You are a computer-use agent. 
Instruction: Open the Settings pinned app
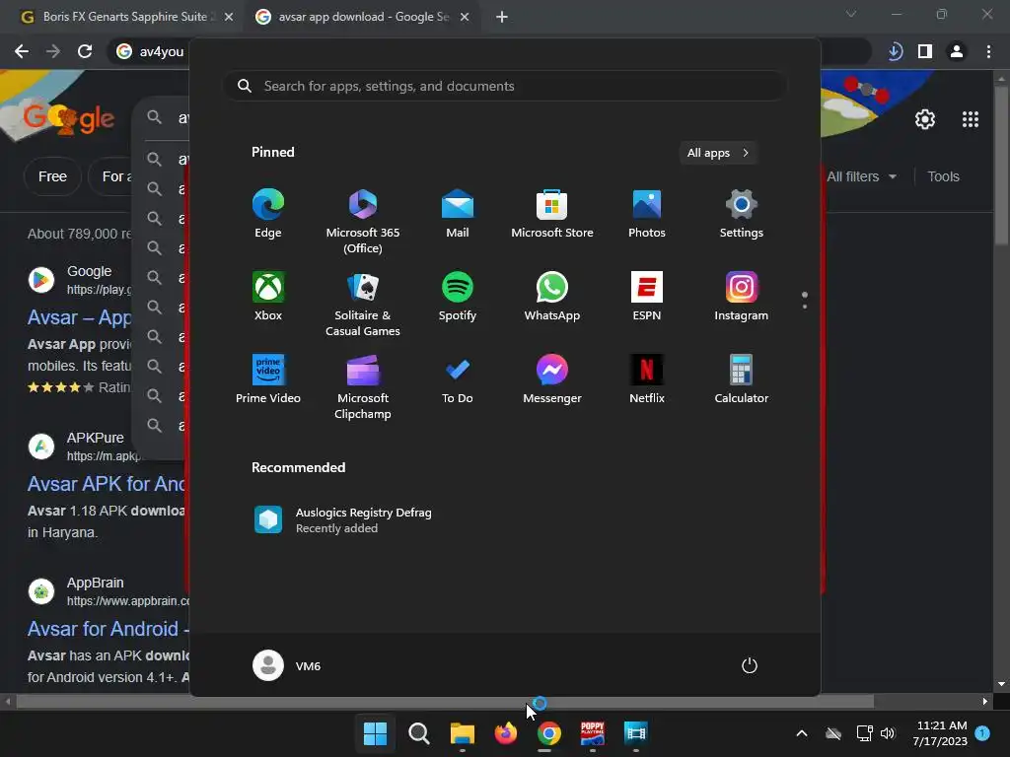[x=742, y=214]
